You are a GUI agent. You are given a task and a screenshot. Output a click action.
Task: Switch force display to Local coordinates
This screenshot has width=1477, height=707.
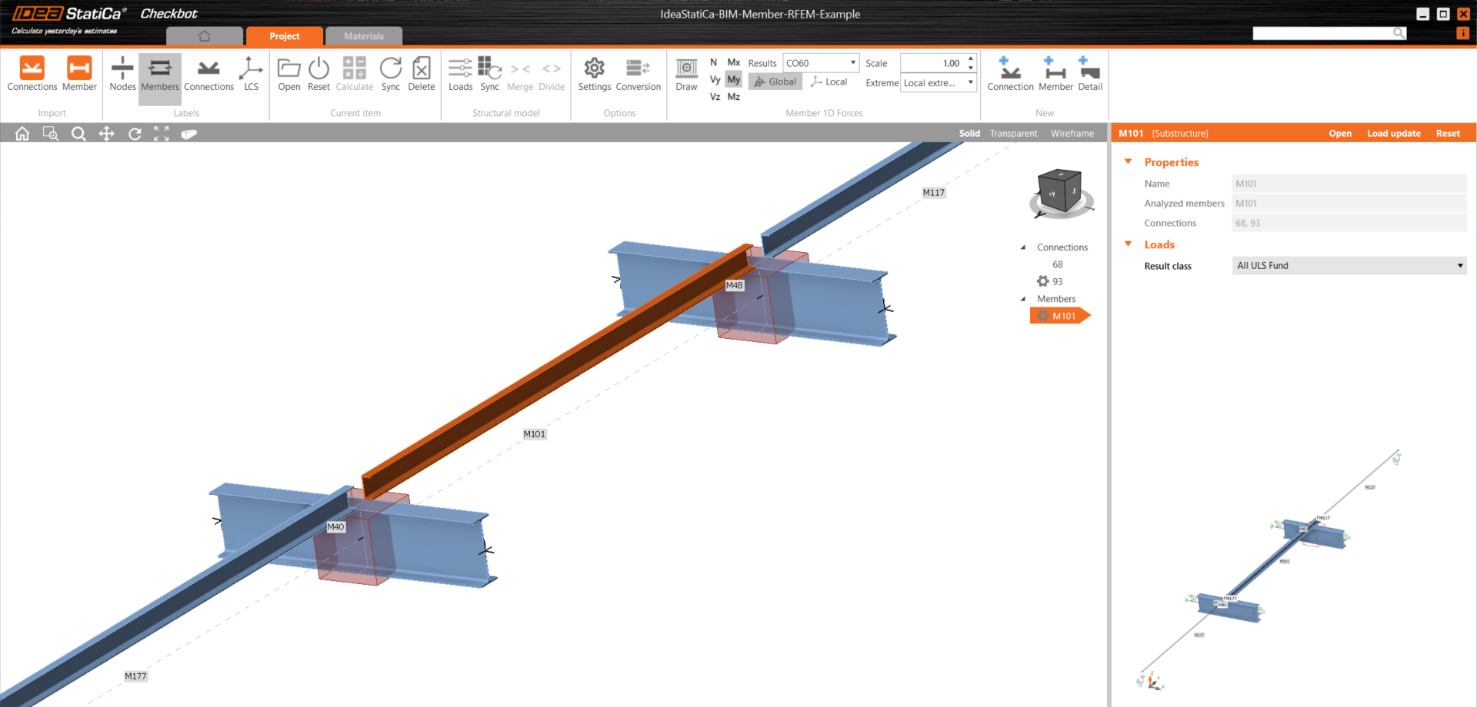click(829, 81)
